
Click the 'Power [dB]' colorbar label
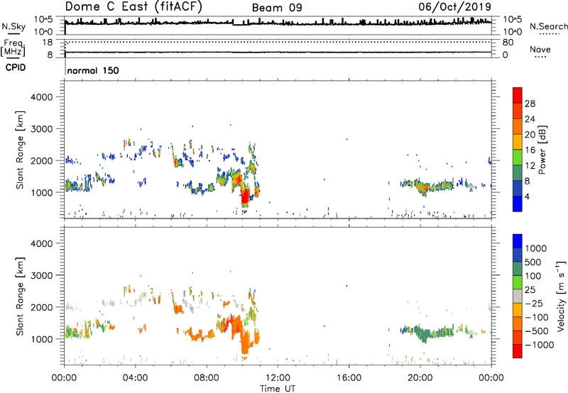point(542,150)
